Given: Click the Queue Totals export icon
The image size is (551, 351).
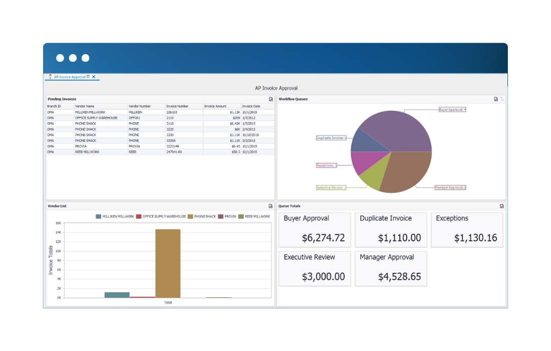Looking at the screenshot, I should (501, 206).
